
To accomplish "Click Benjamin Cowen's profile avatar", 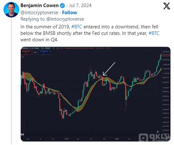I will 11,10.
